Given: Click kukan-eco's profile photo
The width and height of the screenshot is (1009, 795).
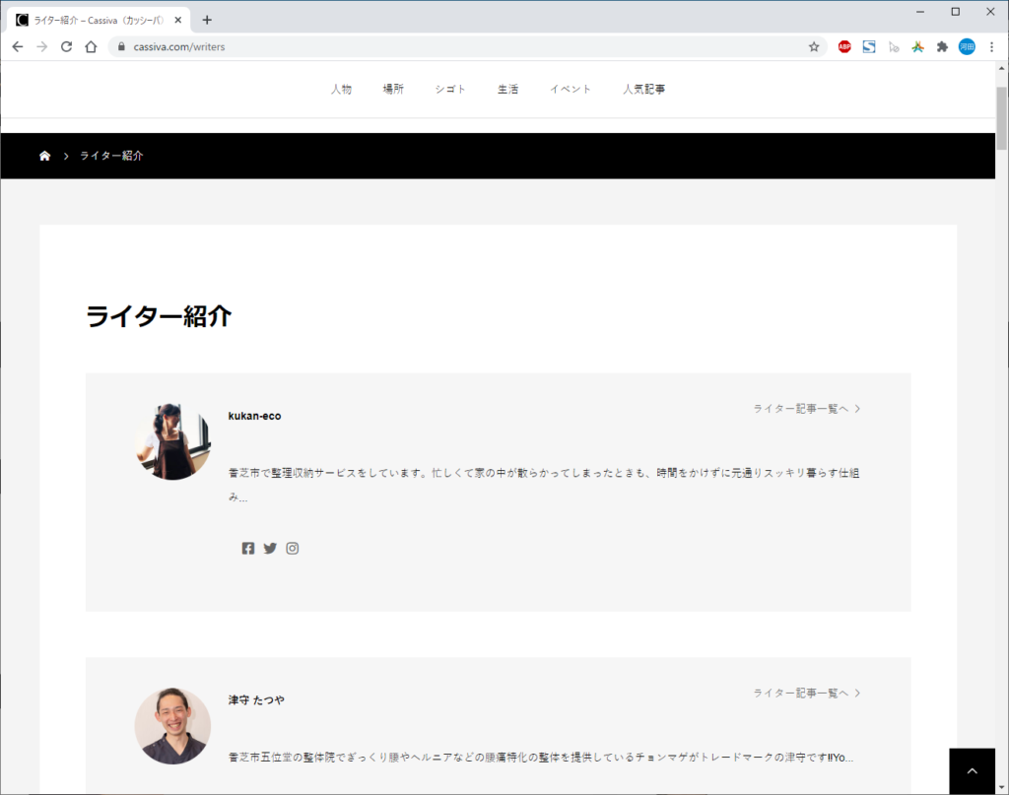Looking at the screenshot, I should [172, 441].
